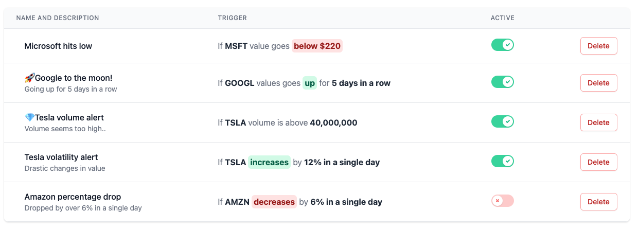Click the green 'increases' badge
Viewport: 639px width, 229px height.
point(269,162)
